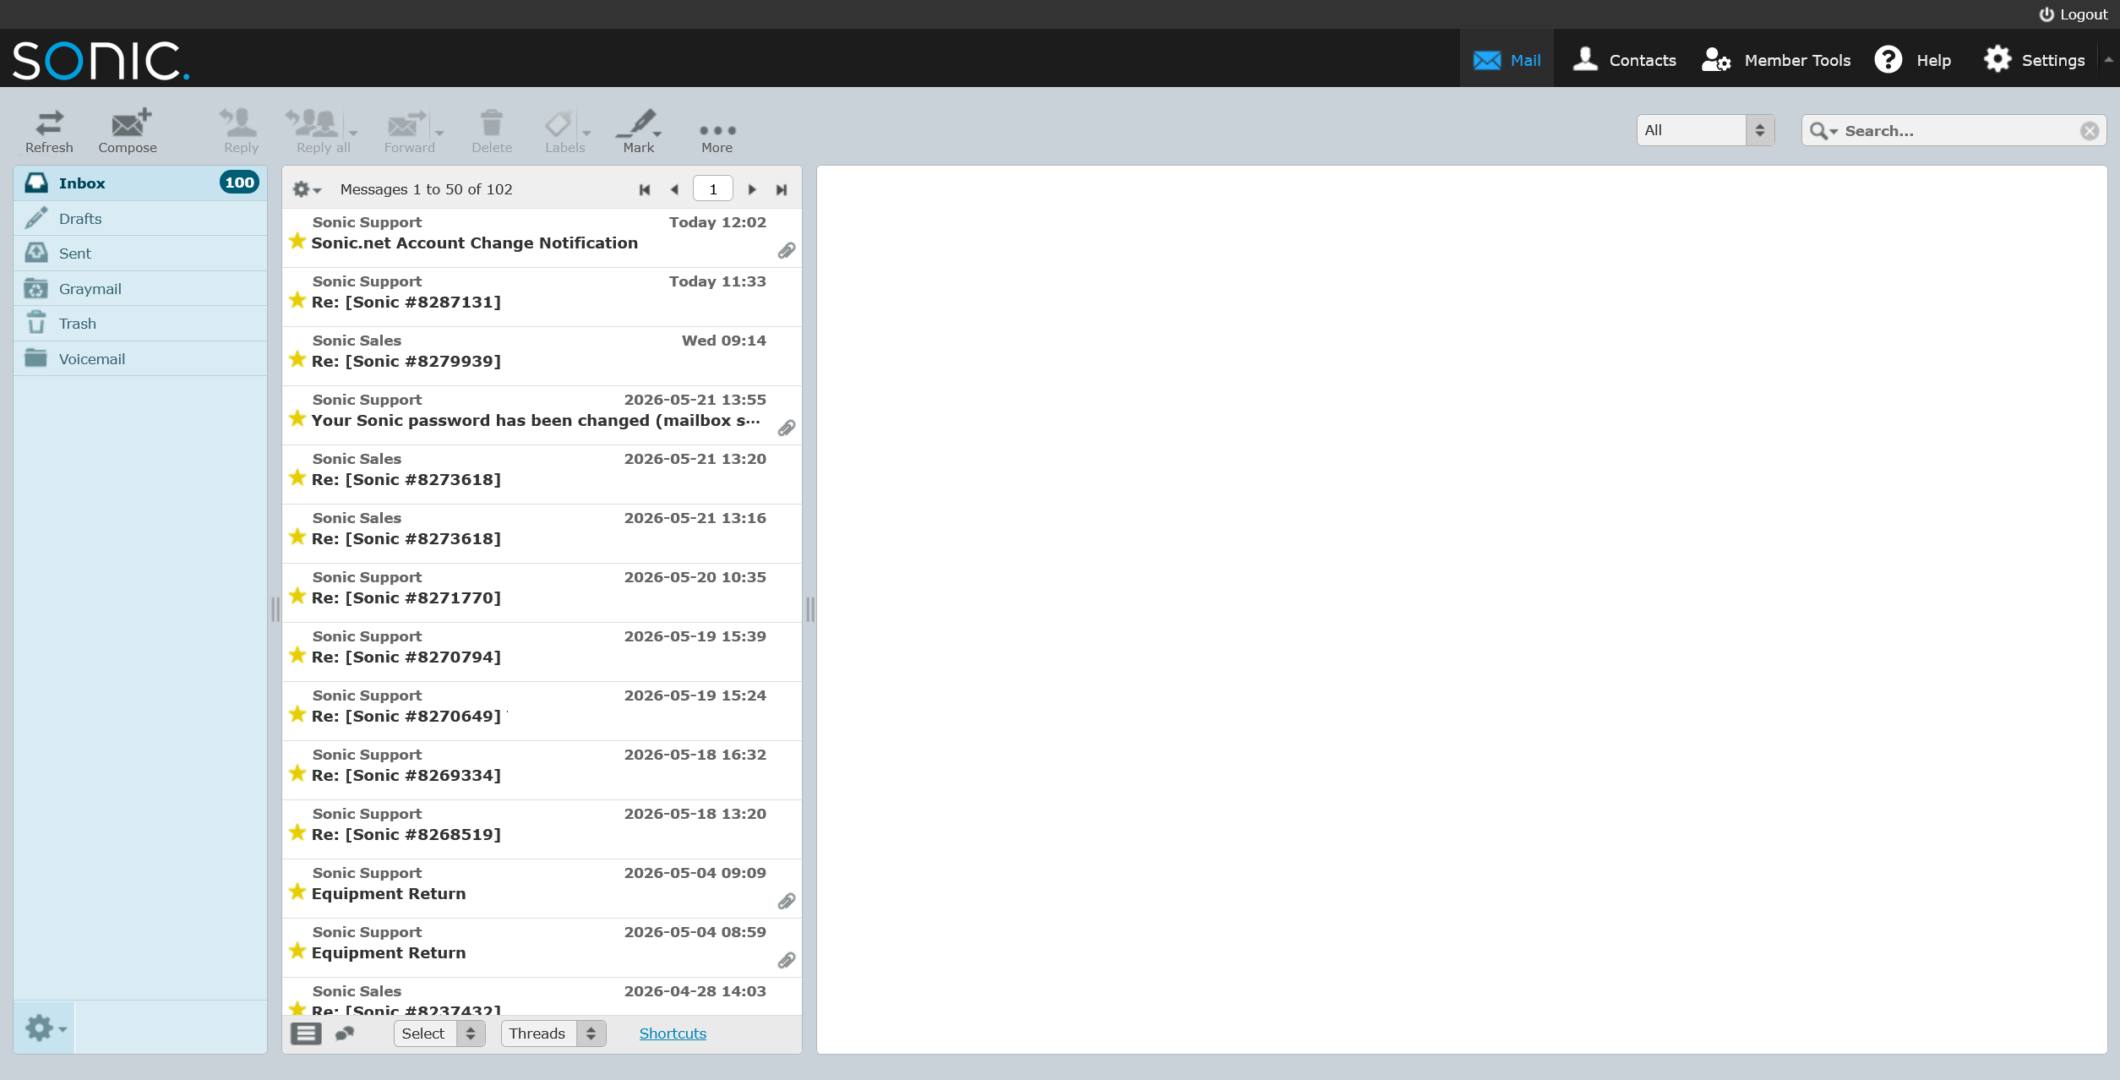Open the Trash folder
This screenshot has width=2120, height=1080.
point(140,324)
